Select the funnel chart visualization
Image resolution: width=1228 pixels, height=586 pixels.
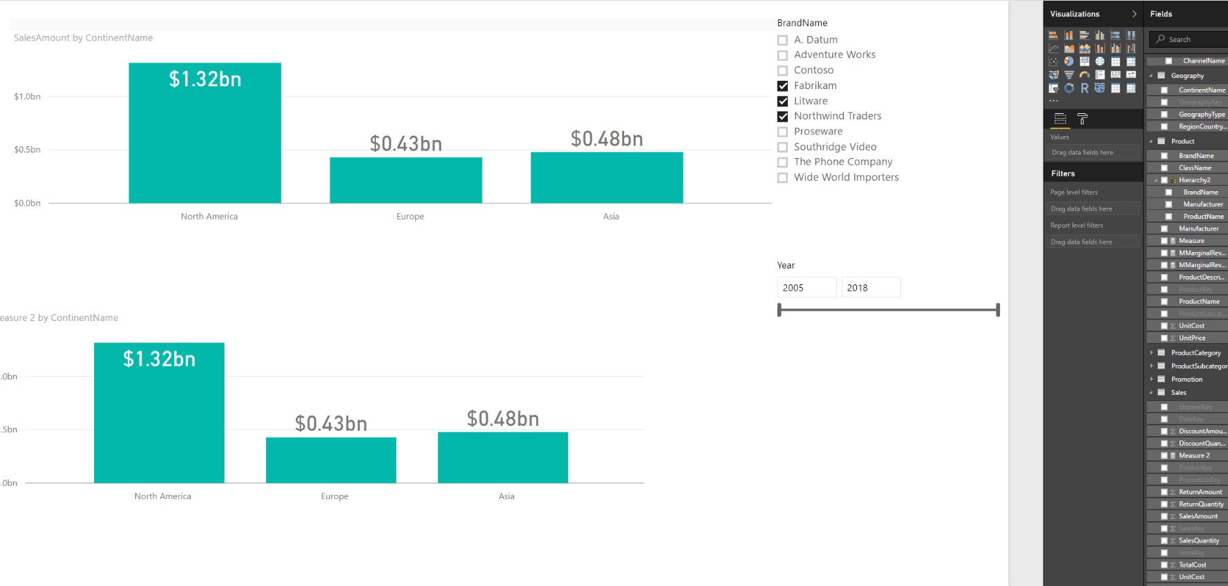[x=1069, y=75]
